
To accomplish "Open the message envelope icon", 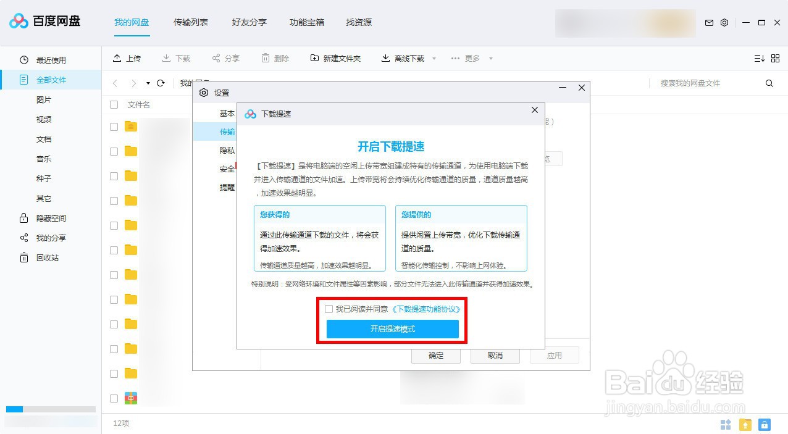I will pos(709,22).
